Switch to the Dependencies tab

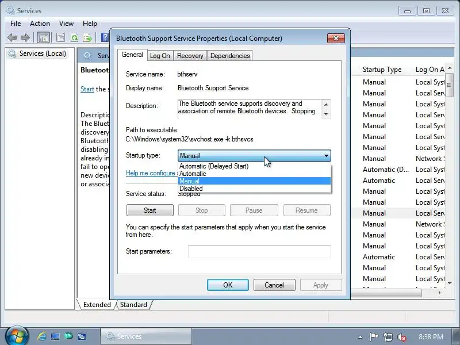230,56
